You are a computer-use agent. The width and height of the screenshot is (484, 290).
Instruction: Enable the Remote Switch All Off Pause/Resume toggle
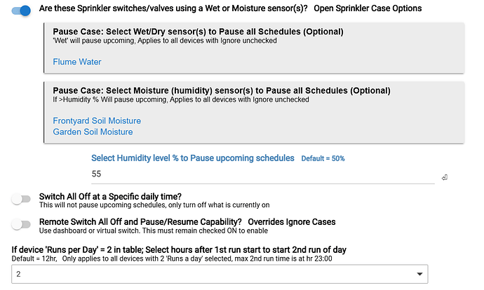coord(21,224)
